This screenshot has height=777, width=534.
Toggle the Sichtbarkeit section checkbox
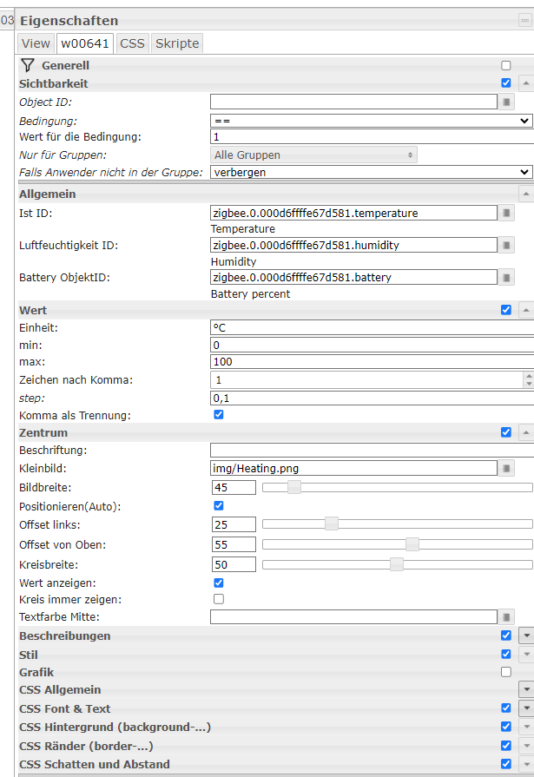(505, 82)
